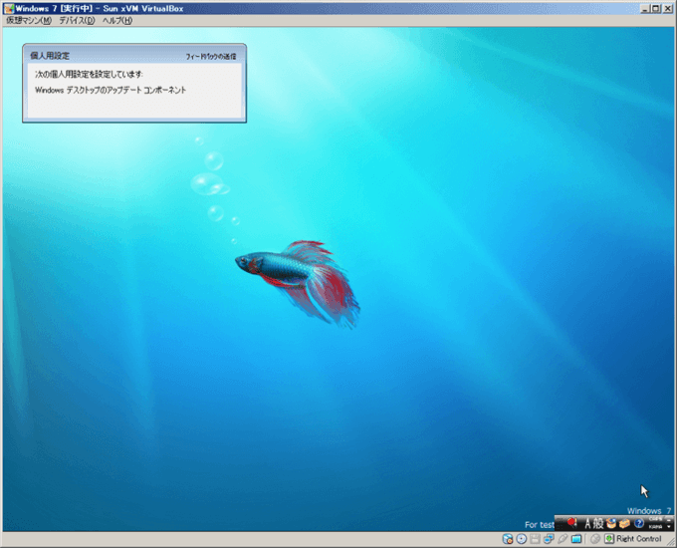677x548 pixels.
Task: Click the network adapter status icon
Action: 549,539
